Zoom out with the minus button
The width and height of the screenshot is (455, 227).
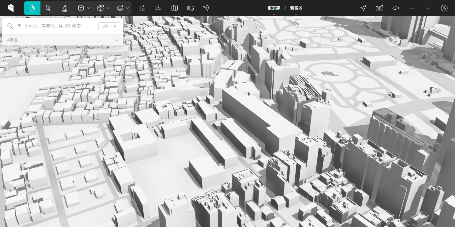click(x=412, y=8)
